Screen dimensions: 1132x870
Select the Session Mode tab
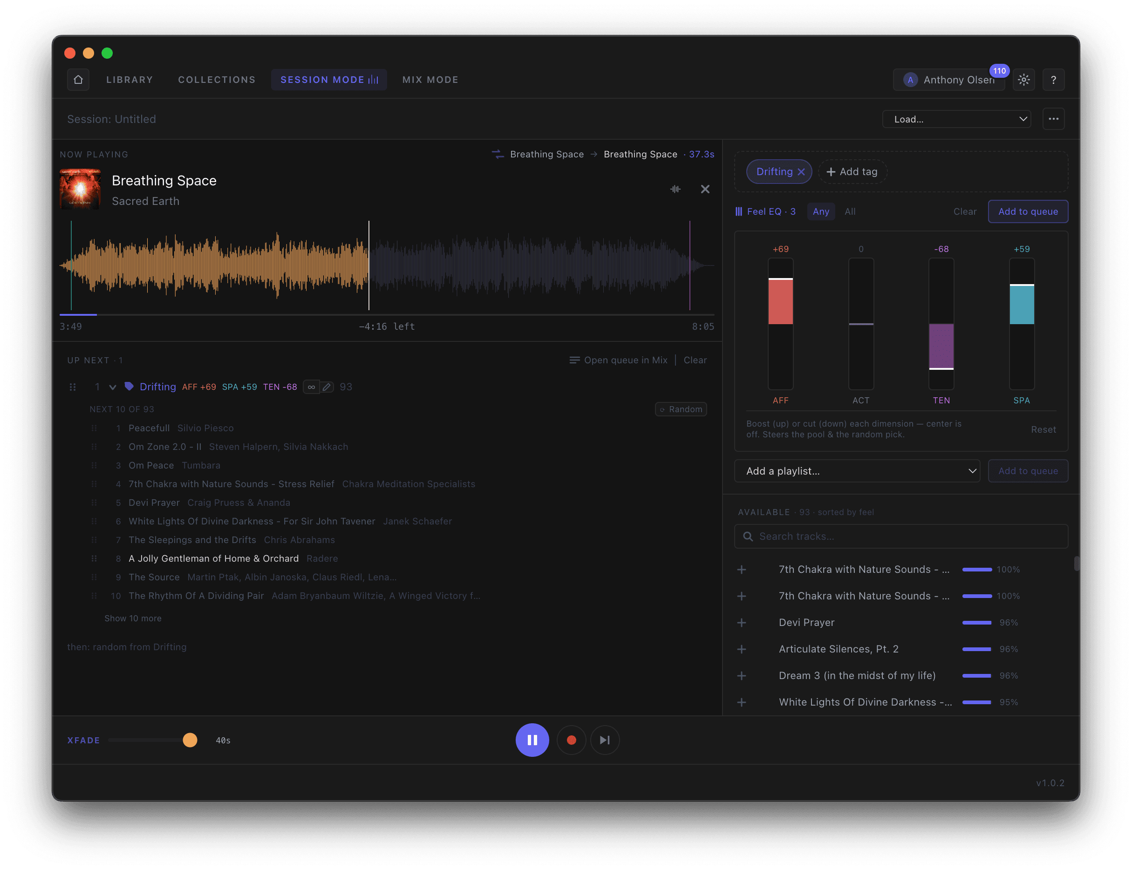click(329, 80)
